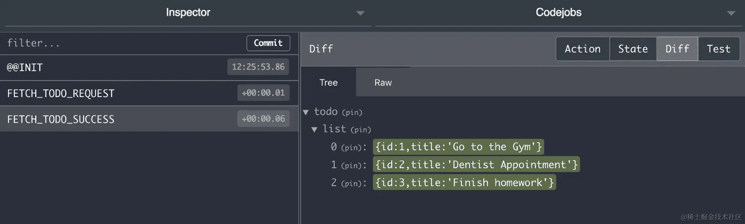Switch to the State view

(x=633, y=49)
